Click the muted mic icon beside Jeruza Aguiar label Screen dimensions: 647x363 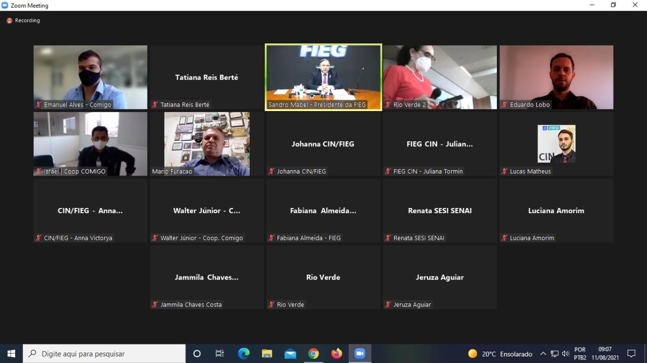pyautogui.click(x=388, y=304)
